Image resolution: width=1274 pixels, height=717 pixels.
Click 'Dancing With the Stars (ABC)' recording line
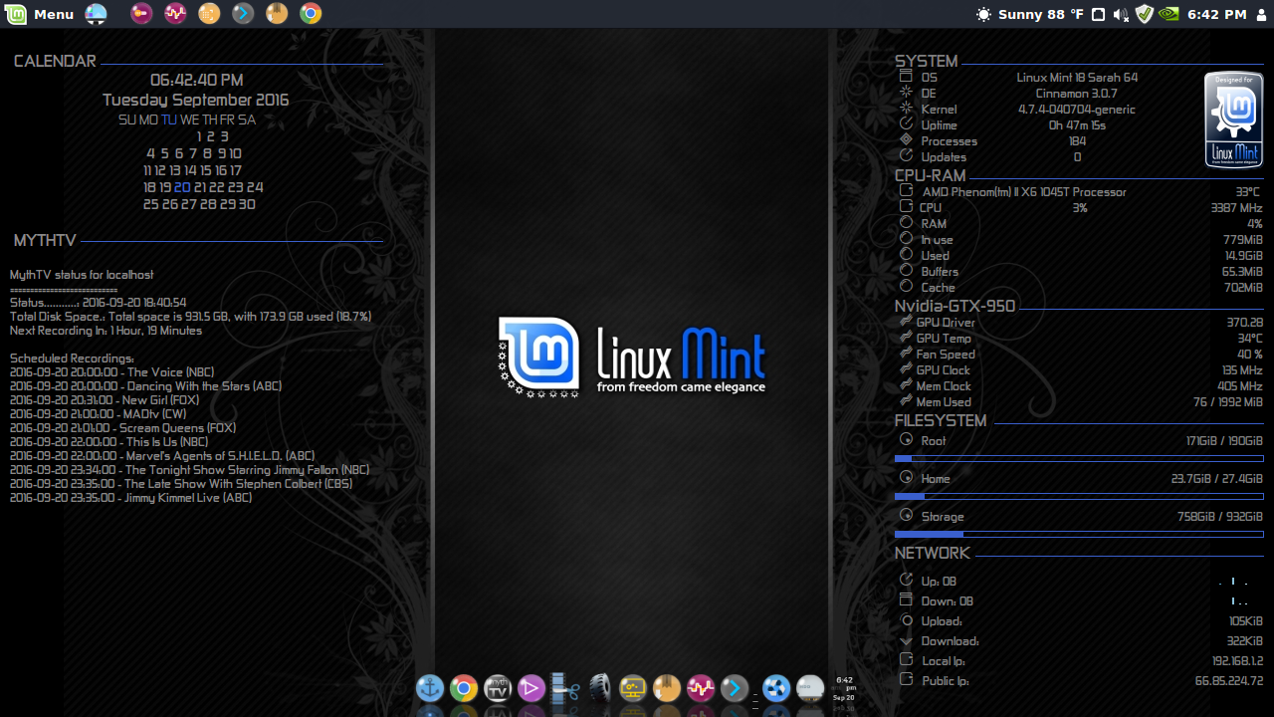click(145, 386)
